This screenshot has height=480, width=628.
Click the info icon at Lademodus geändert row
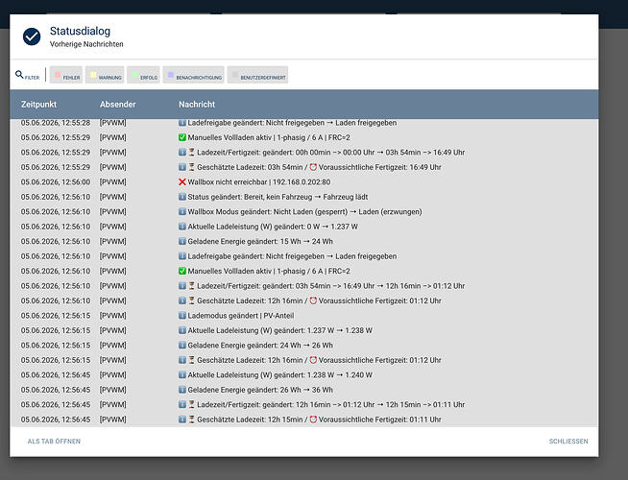pos(182,316)
